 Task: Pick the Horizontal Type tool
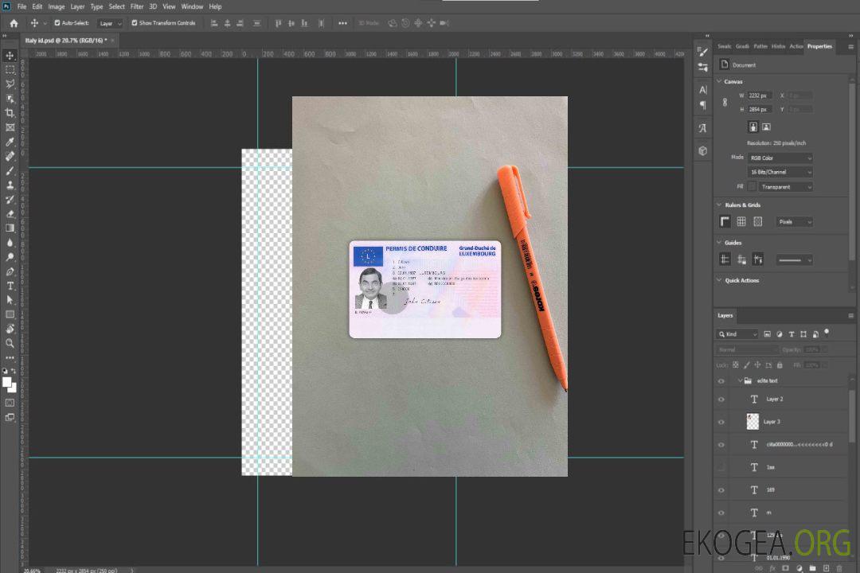point(10,286)
